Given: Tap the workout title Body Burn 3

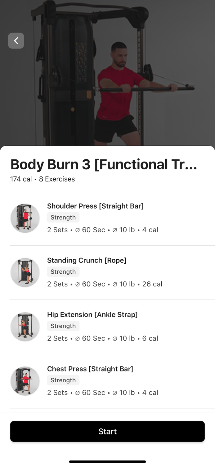Looking at the screenshot, I should 104,164.
